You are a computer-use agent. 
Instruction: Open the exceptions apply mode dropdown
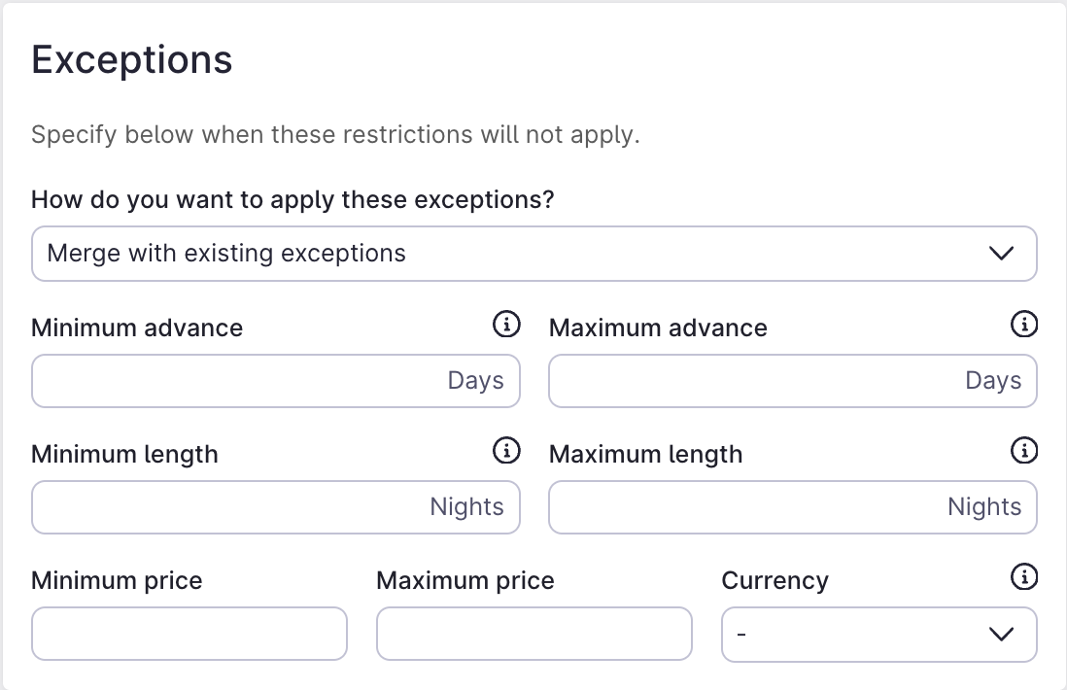pyautogui.click(x=533, y=254)
